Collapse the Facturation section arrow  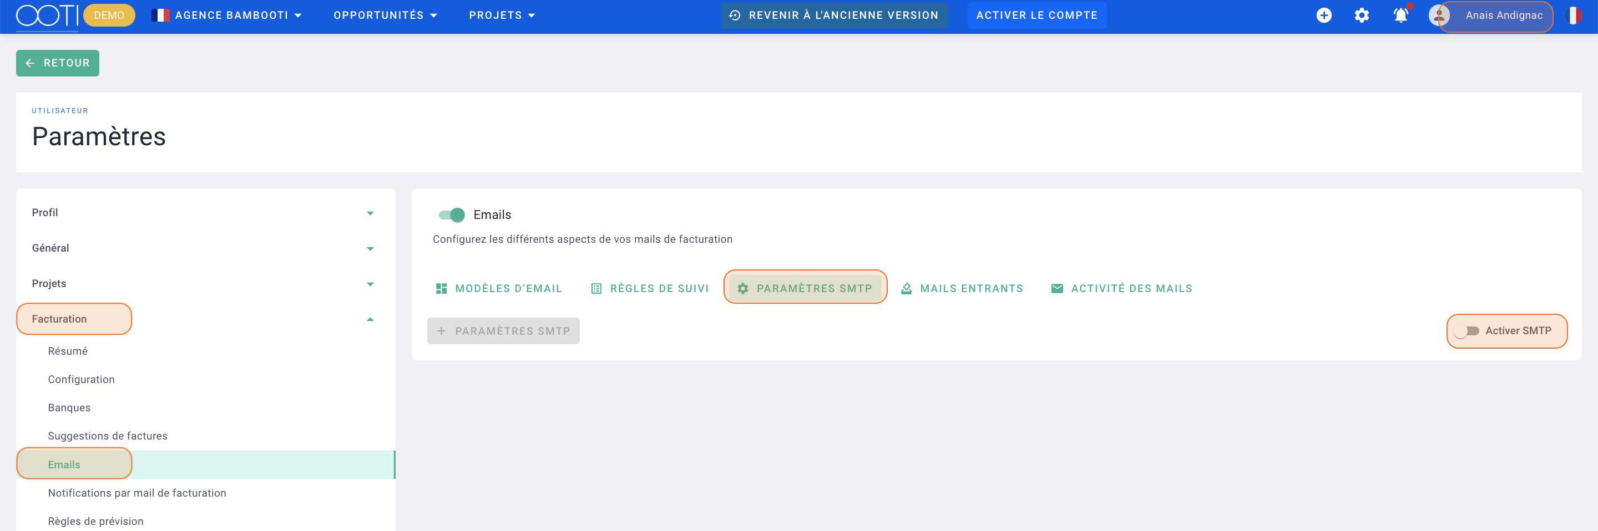coord(370,320)
